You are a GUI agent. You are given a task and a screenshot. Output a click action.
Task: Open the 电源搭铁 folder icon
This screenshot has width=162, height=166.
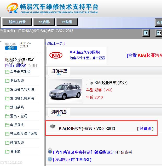tap(7, 125)
